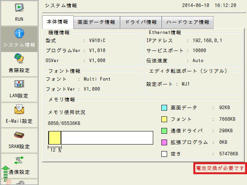This screenshot has width=247, height=185.
Task: Click the cyan 画面データ color swatch
Action: pyautogui.click(x=164, y=108)
